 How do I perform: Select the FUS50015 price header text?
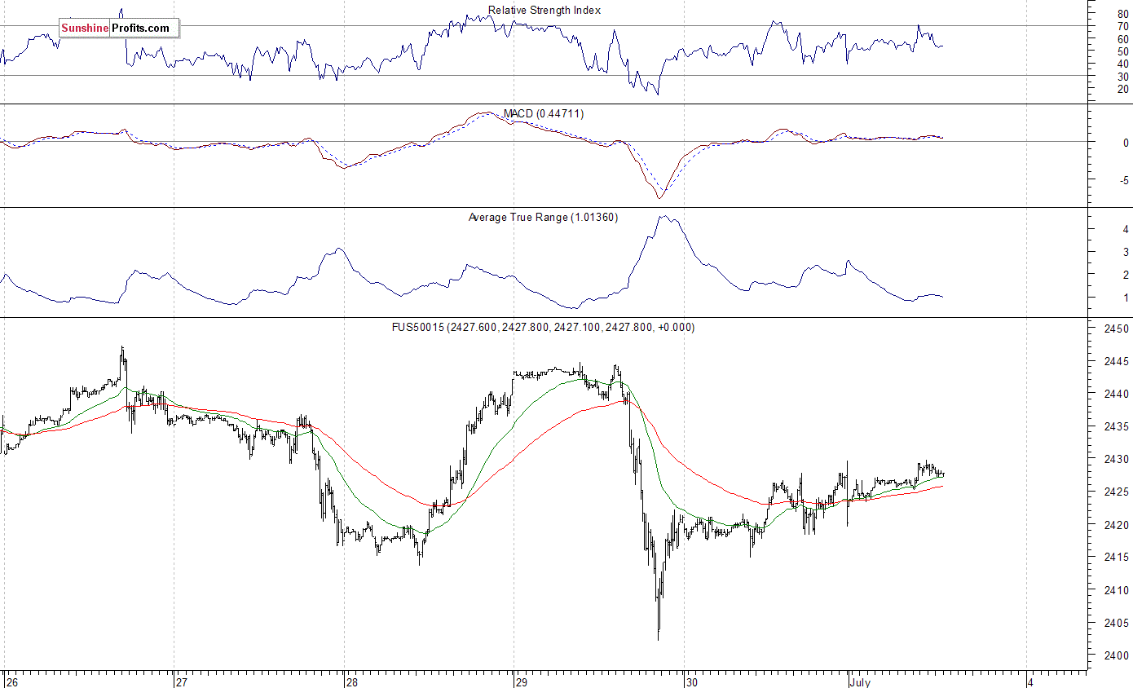click(x=543, y=327)
